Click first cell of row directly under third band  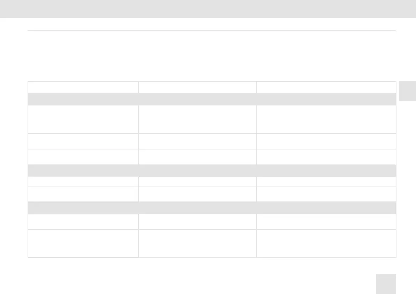(83, 221)
